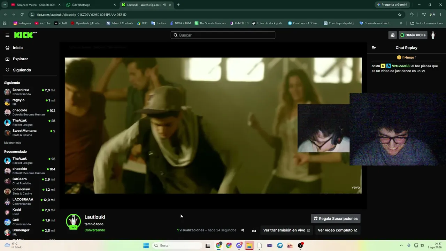
Task: Open File Explorer from the taskbar
Action: (249, 245)
